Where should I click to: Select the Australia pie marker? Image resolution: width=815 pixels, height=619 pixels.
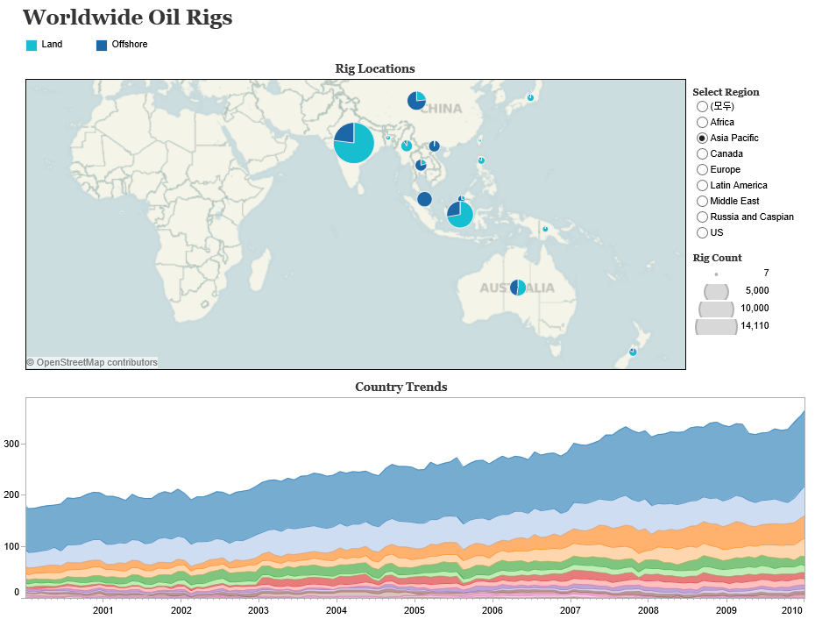(518, 287)
